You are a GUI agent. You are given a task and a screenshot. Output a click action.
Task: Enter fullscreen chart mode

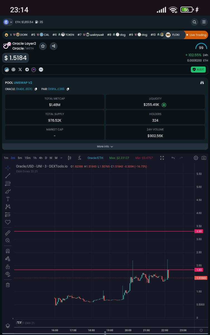click(x=162, y=158)
